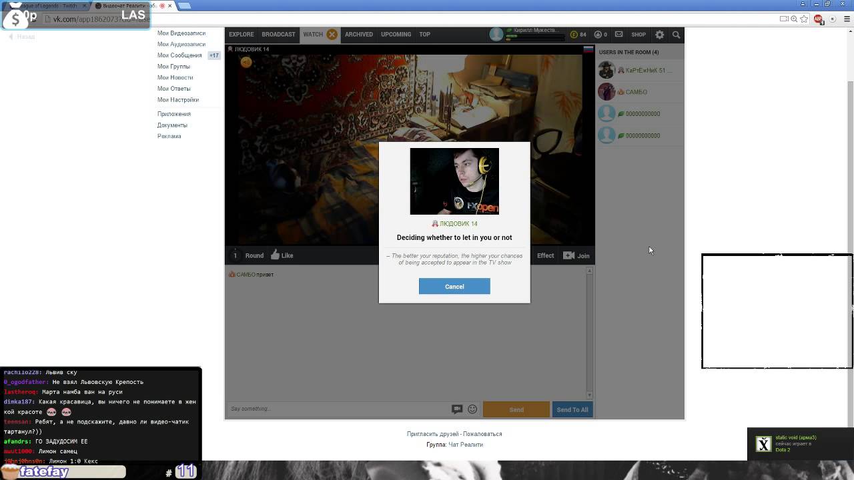Click the Russian flag icon above the video
Screen dimensions: 854x480
pos(588,49)
